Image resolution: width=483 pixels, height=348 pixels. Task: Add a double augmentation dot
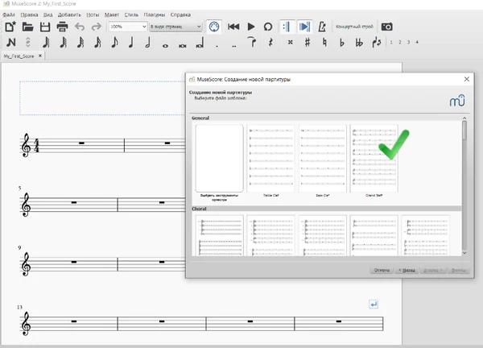pyautogui.click(x=234, y=46)
